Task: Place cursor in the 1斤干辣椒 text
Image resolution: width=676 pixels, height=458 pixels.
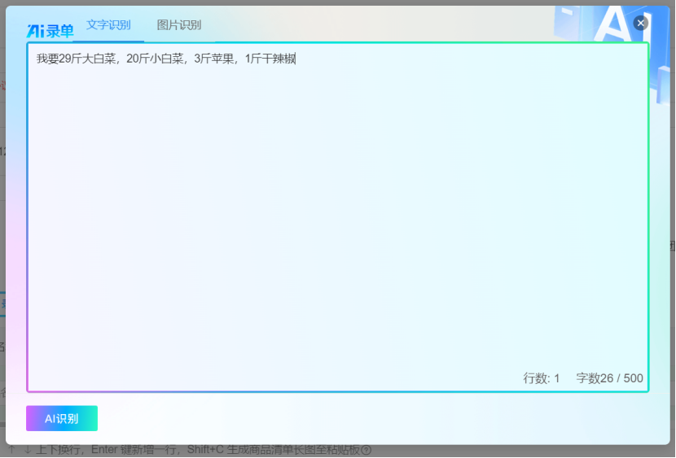Action: 270,59
